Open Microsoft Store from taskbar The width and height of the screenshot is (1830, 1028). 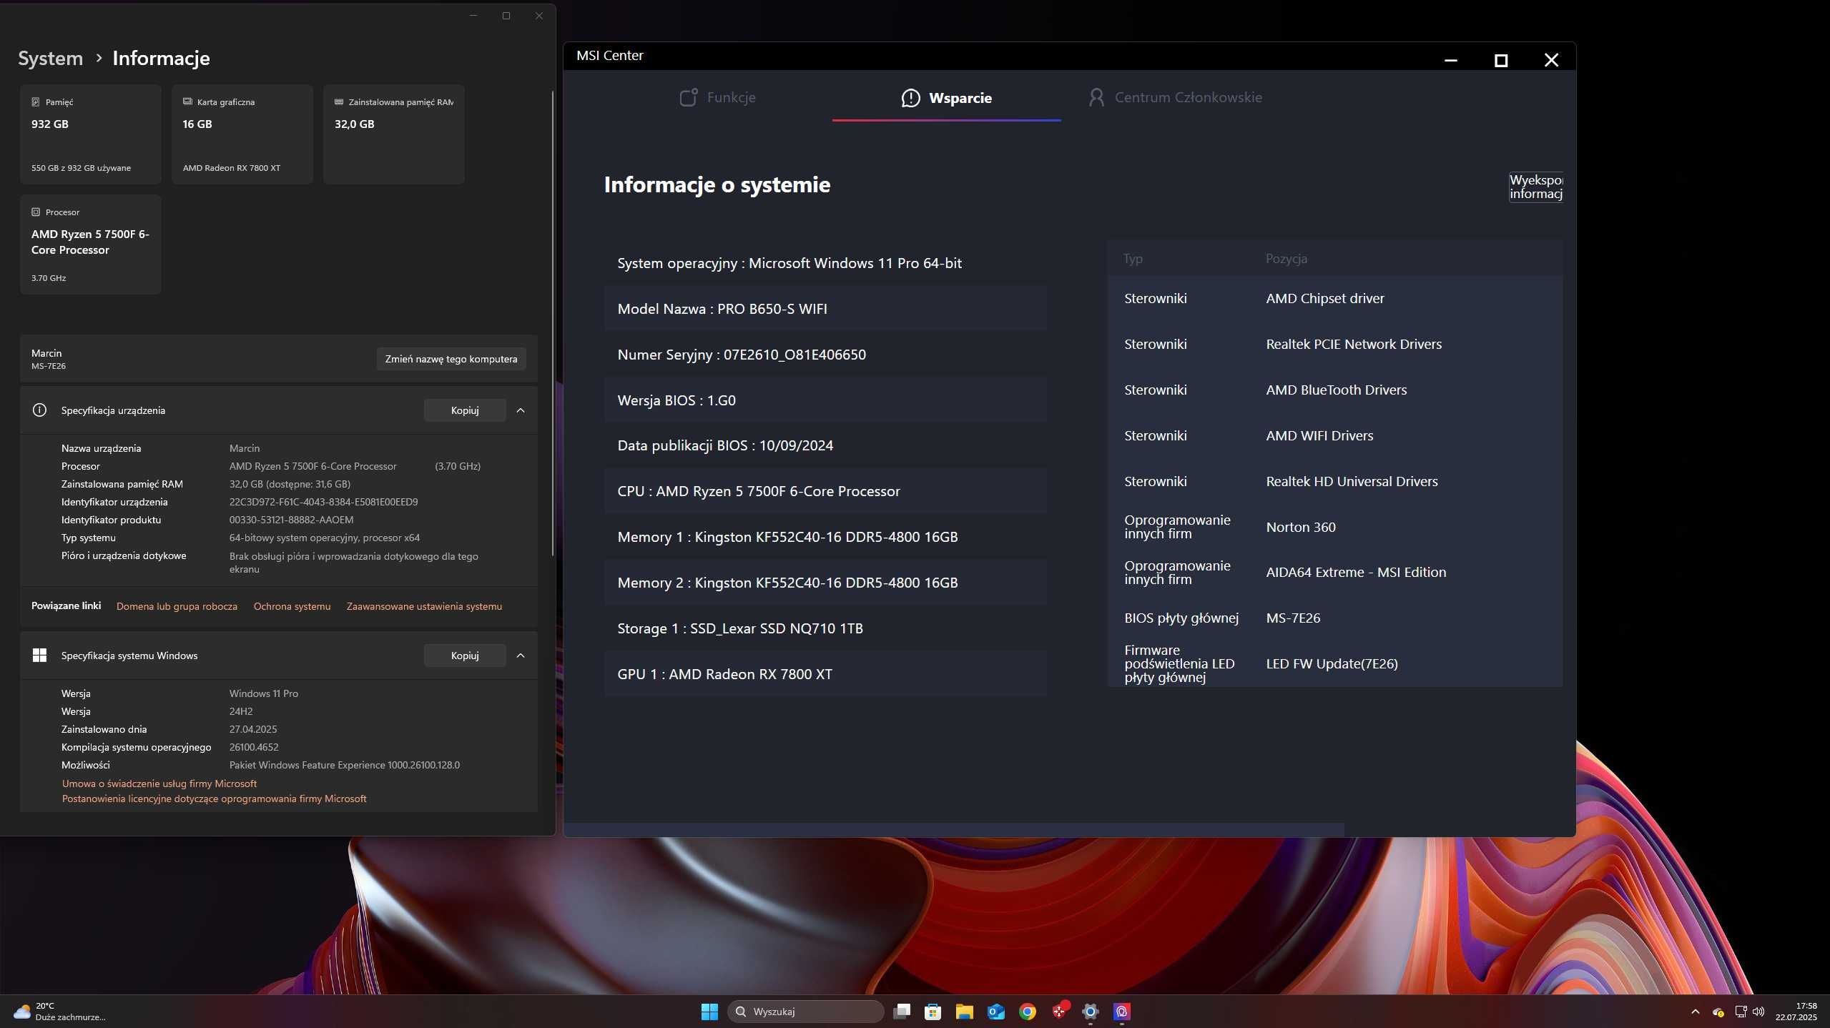933,1012
